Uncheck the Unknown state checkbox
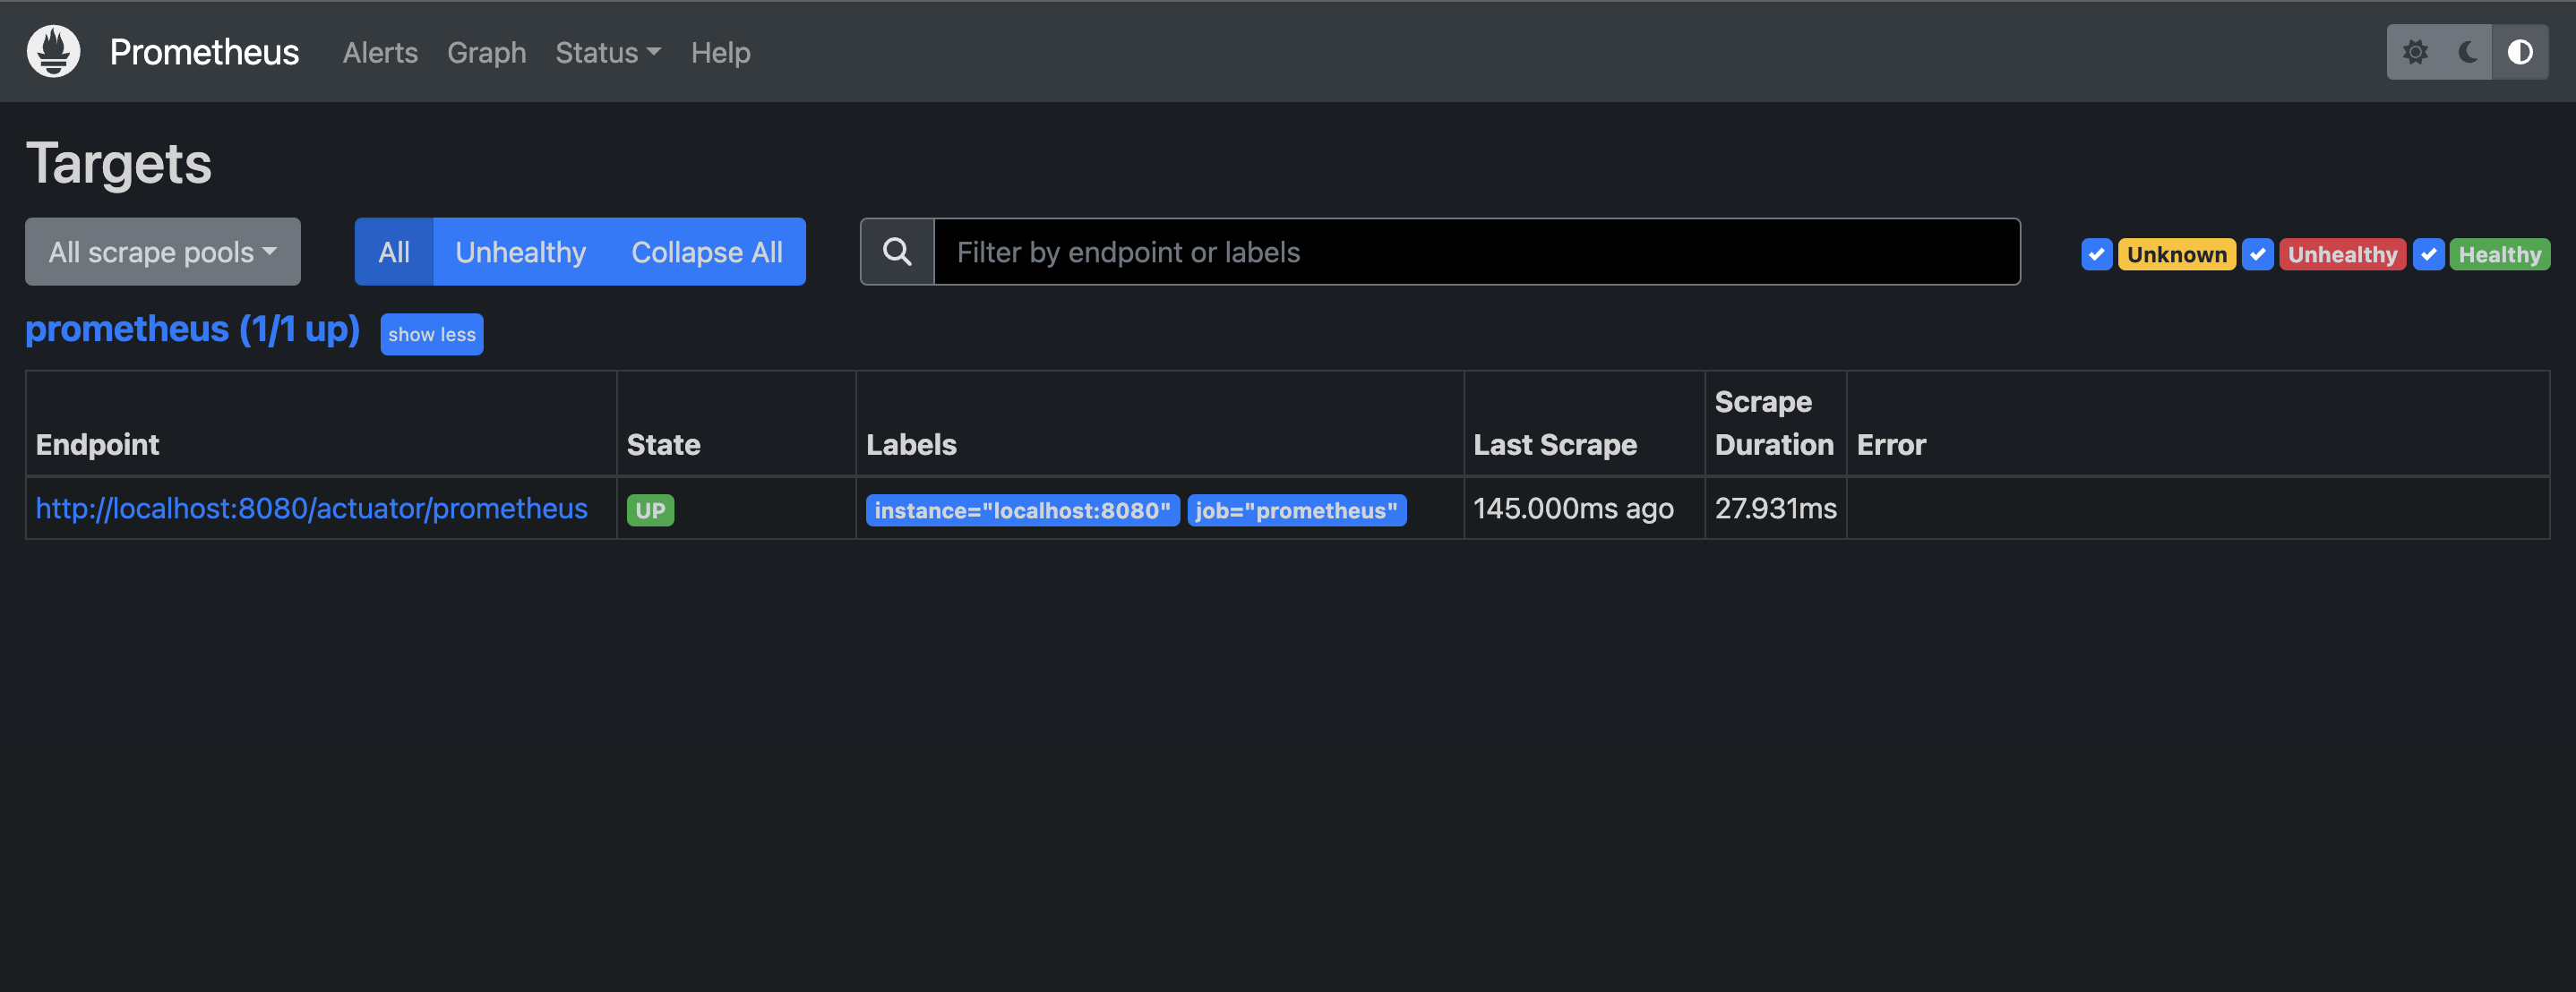This screenshot has width=2576, height=992. click(x=2097, y=254)
